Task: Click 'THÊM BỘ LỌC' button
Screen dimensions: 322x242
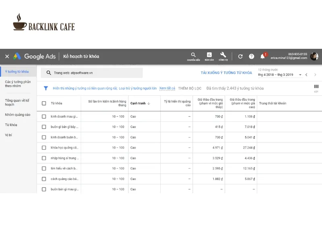Action: (x=190, y=88)
